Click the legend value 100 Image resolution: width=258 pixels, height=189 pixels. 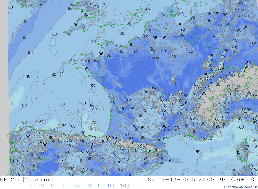coord(125,186)
